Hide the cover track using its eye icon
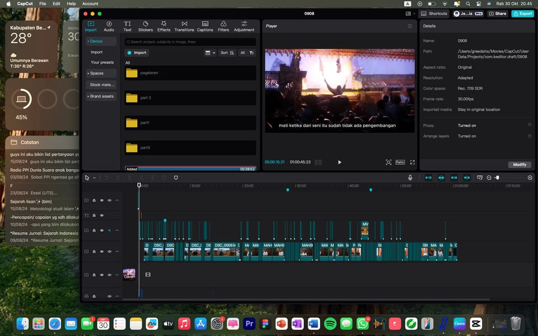The width and height of the screenshot is (538, 336). [x=101, y=274]
